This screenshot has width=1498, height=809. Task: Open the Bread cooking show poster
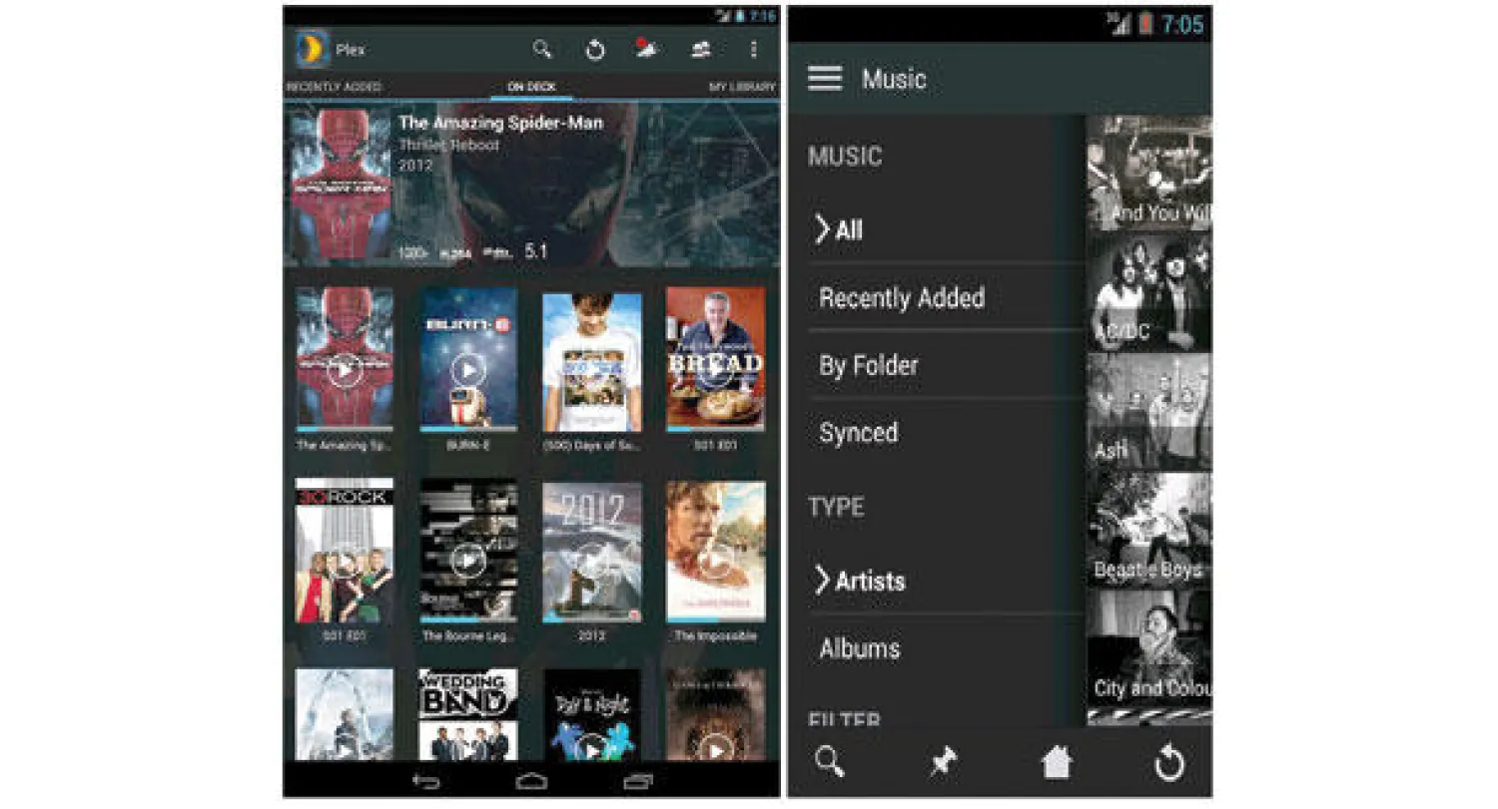click(x=716, y=359)
